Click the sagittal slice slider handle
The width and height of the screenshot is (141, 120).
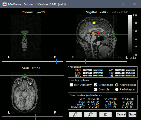click(x=86, y=61)
